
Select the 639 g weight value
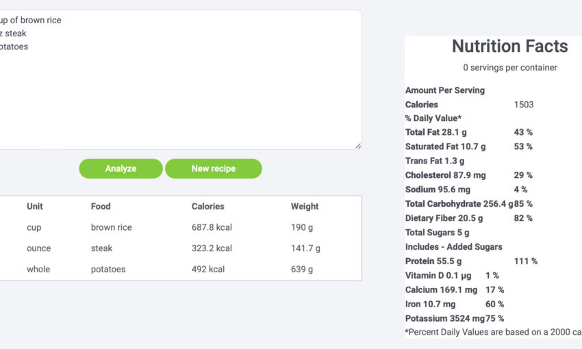302,269
